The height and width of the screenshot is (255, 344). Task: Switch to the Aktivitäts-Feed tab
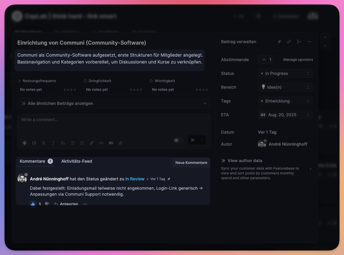[77, 161]
